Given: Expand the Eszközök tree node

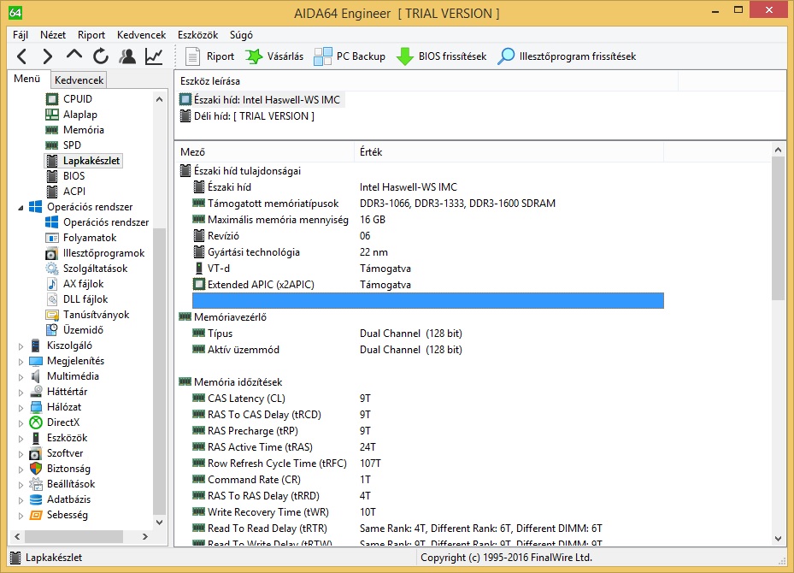Looking at the screenshot, I should (21, 438).
